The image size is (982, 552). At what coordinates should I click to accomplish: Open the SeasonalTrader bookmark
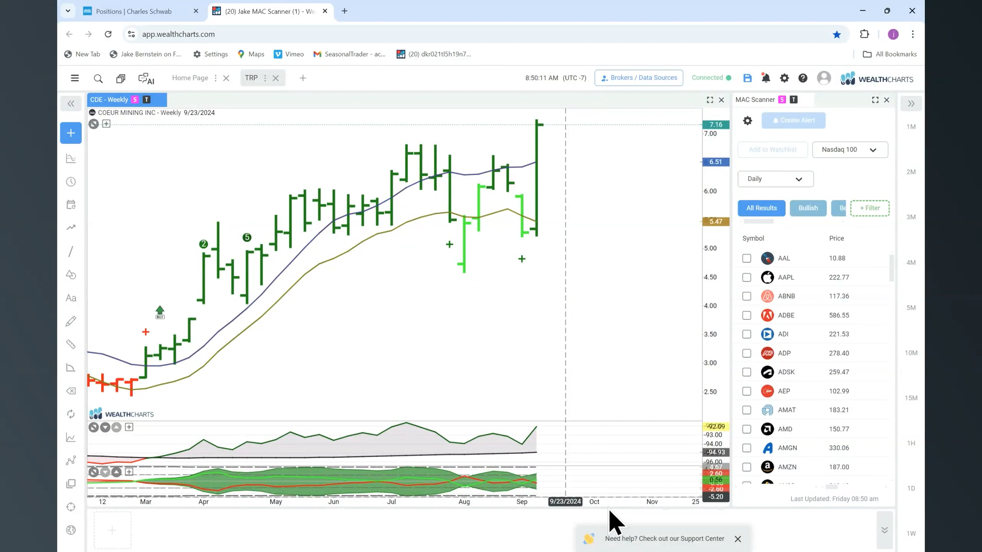pyautogui.click(x=350, y=54)
